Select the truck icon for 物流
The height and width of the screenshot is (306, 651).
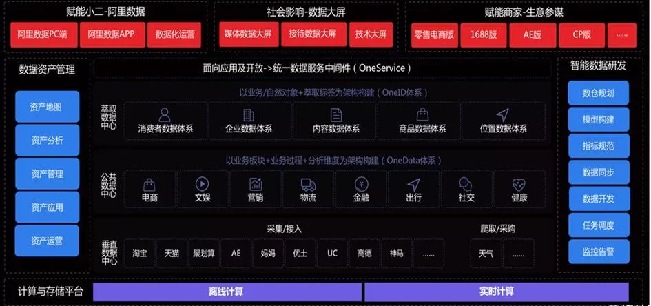308,184
